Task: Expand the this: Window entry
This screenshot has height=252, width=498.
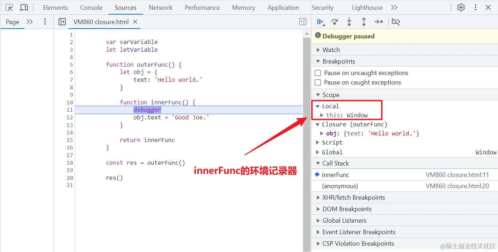Action: (x=322, y=115)
